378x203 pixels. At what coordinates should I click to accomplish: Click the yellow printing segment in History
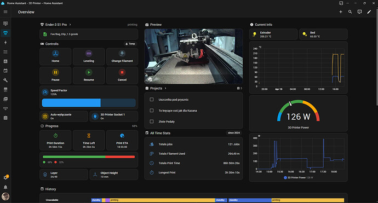click(162, 200)
